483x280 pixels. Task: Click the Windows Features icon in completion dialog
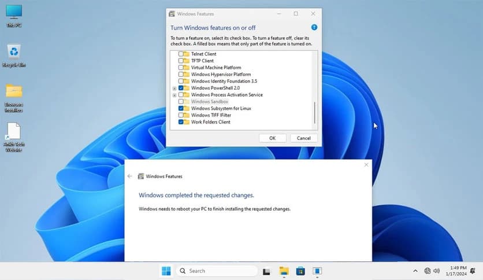141,176
